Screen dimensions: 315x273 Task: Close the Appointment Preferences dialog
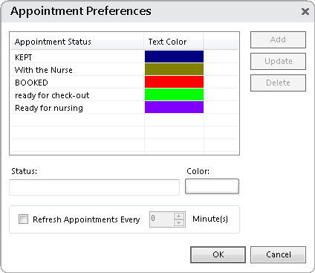coord(305,11)
